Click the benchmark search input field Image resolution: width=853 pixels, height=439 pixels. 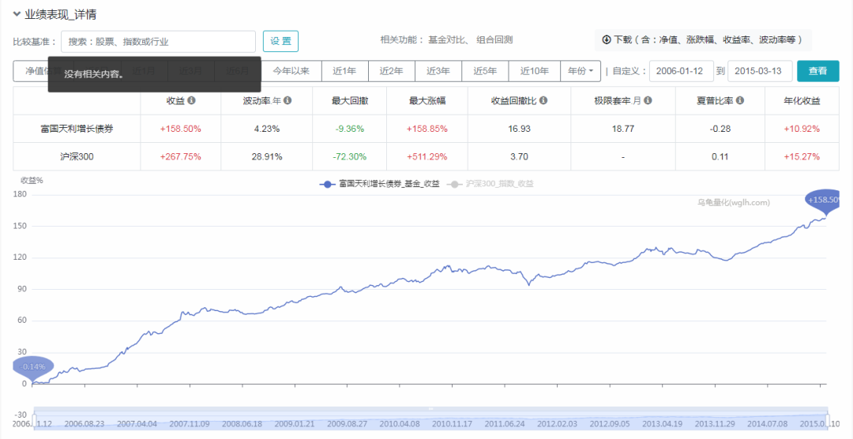tap(158, 41)
